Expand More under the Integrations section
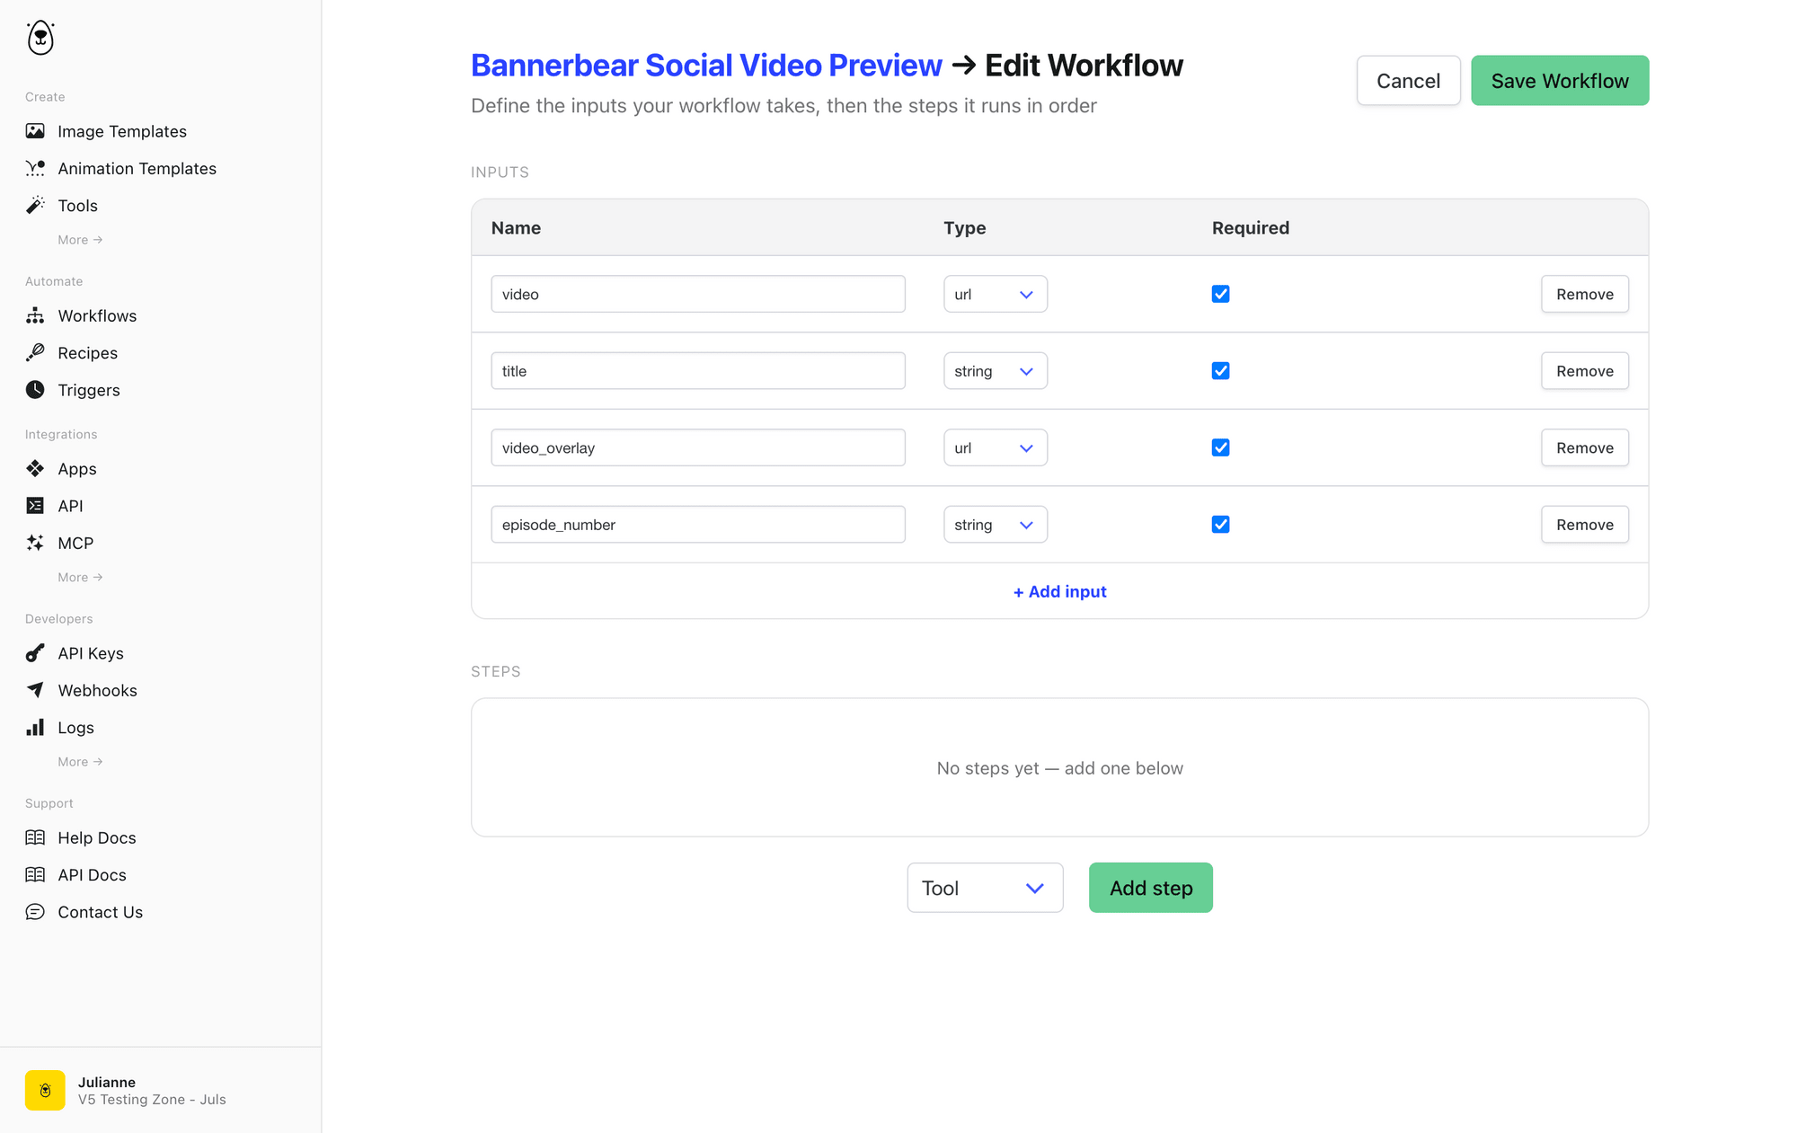This screenshot has height=1133, width=1797. tap(80, 577)
